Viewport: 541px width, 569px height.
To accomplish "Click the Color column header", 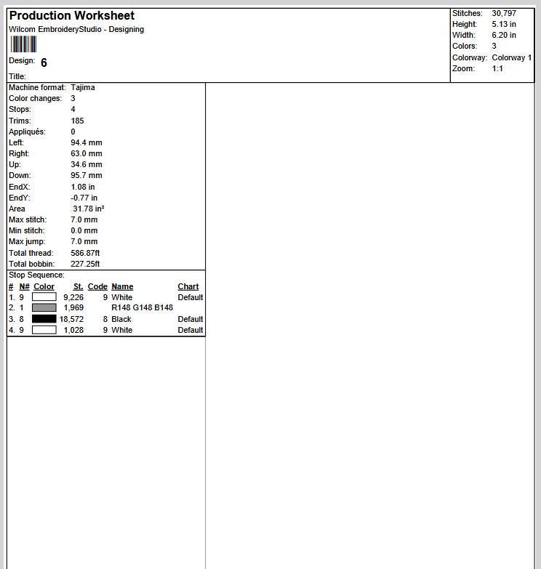I will [x=44, y=286].
